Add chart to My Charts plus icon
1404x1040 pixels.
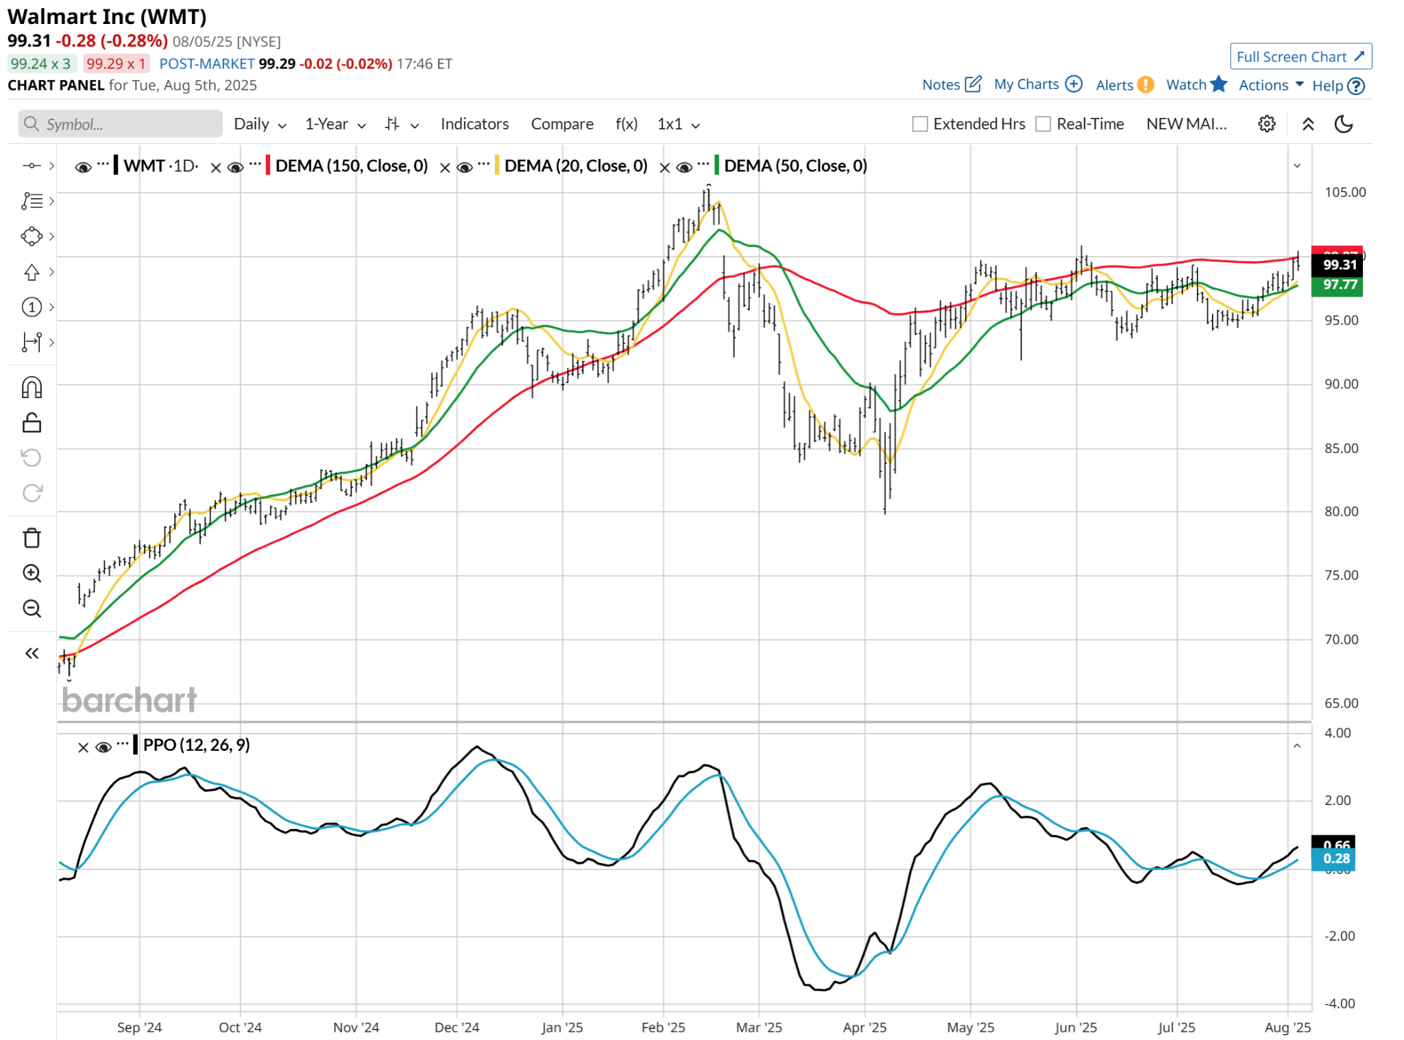[x=1074, y=84]
